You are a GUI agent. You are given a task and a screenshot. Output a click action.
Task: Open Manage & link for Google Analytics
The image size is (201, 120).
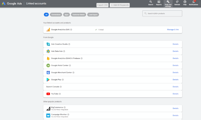tap(173, 29)
